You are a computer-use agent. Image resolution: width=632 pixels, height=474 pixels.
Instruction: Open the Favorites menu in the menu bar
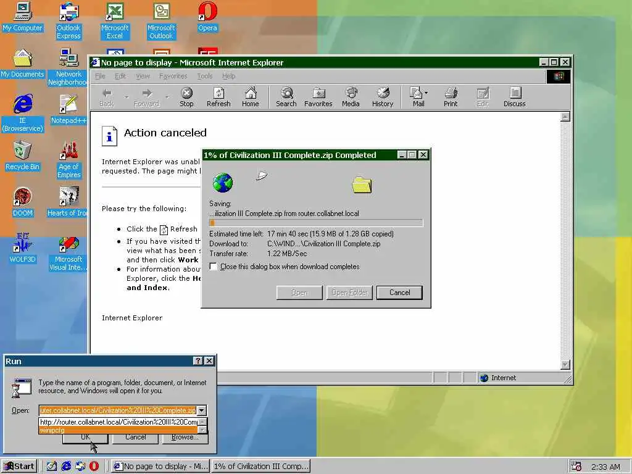tap(173, 76)
